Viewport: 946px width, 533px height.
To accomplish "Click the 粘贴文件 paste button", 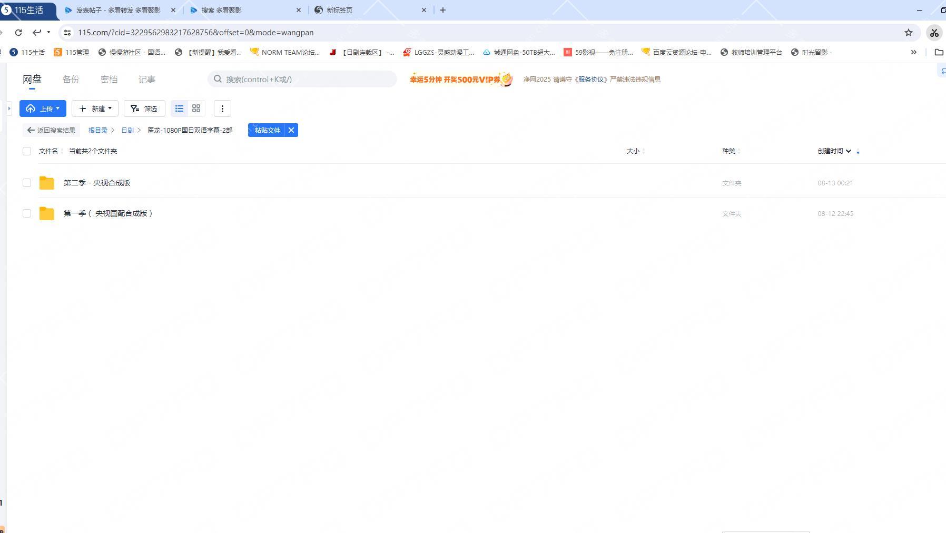I will 267,130.
